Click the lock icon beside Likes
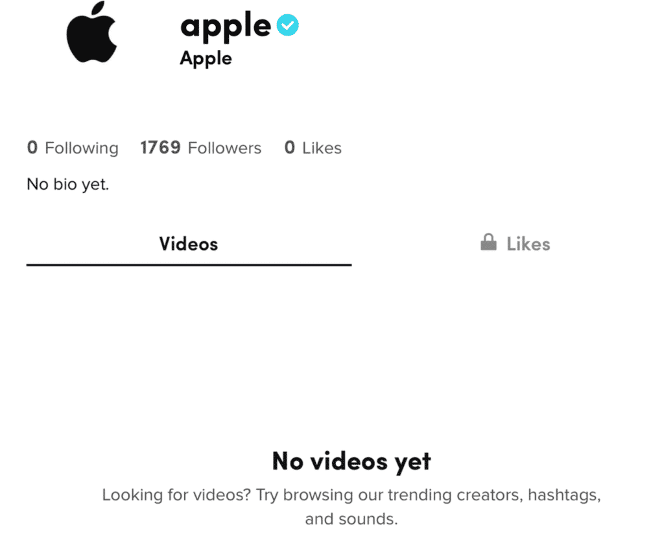 coord(488,242)
